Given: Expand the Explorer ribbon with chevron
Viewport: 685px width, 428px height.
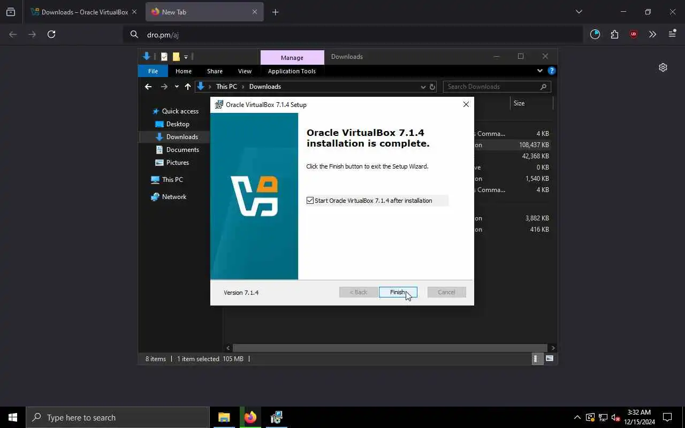Looking at the screenshot, I should tap(539, 71).
